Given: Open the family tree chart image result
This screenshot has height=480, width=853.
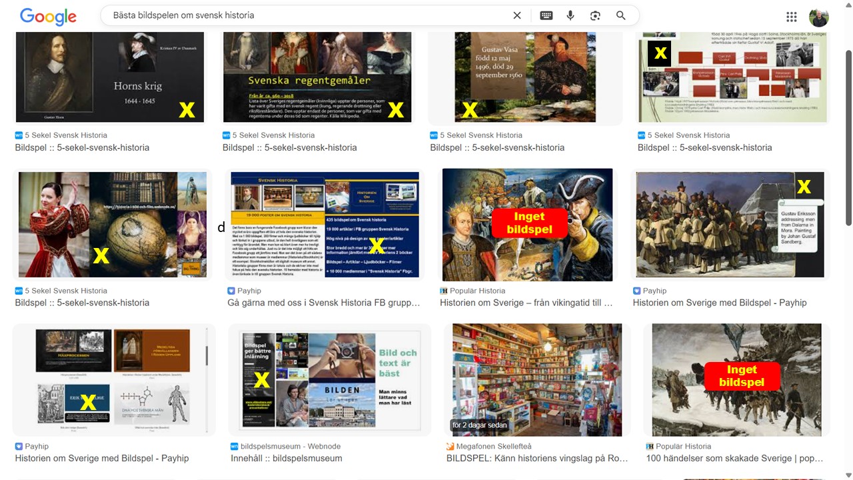Looking at the screenshot, I should 733,77.
